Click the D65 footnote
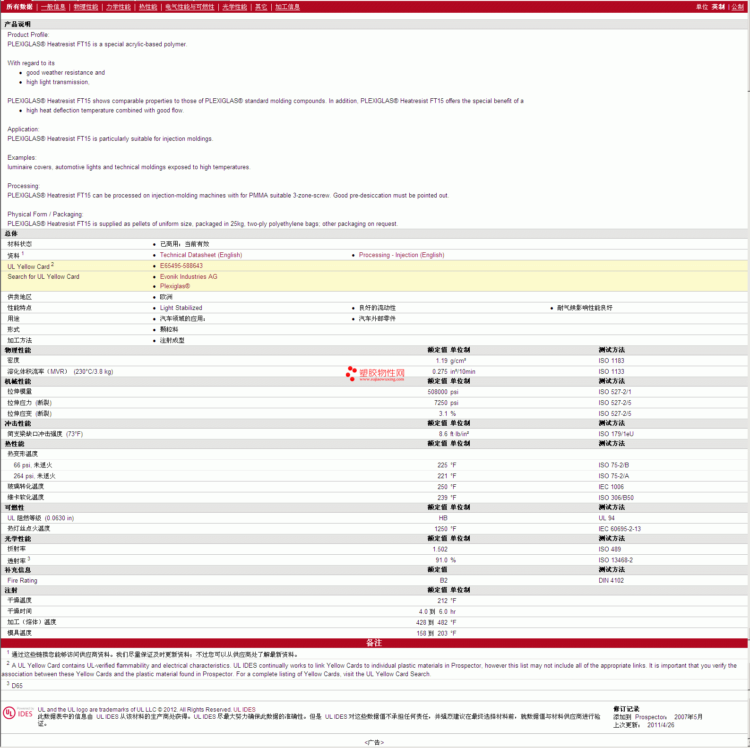This screenshot has width=750, height=748. tap(17, 686)
